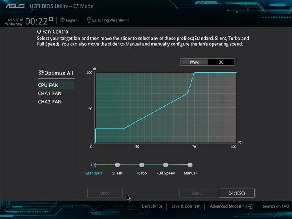Switch fan control to DC mode

(221, 62)
